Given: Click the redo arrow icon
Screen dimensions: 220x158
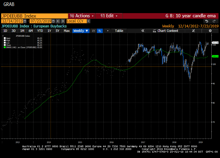Looking at the screenshot, I should pos(214,21).
